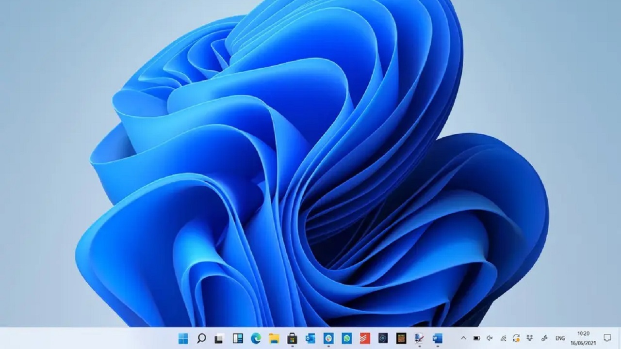This screenshot has width=621, height=349.
Task: Switch to the Slack app
Action: (x=328, y=338)
